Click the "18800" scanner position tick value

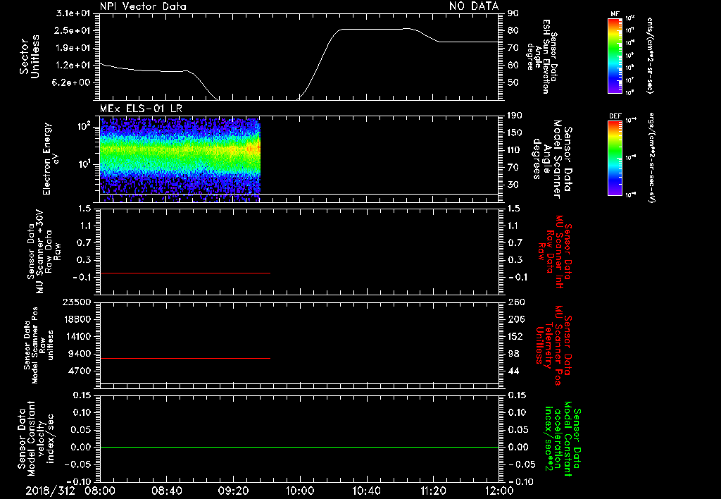click(76, 319)
